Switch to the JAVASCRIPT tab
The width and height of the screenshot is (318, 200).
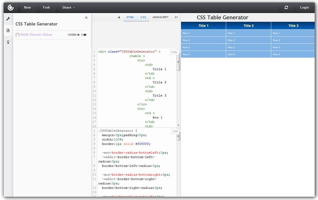(x=160, y=17)
